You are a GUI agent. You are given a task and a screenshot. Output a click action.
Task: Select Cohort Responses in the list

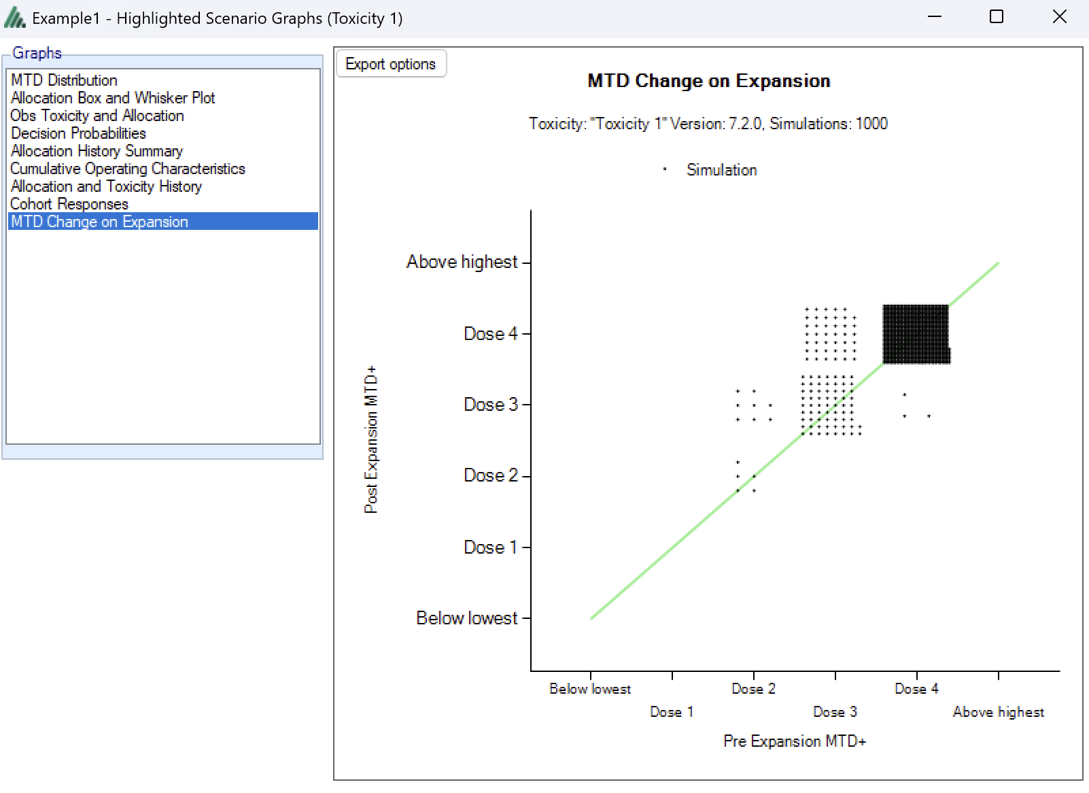(x=69, y=204)
